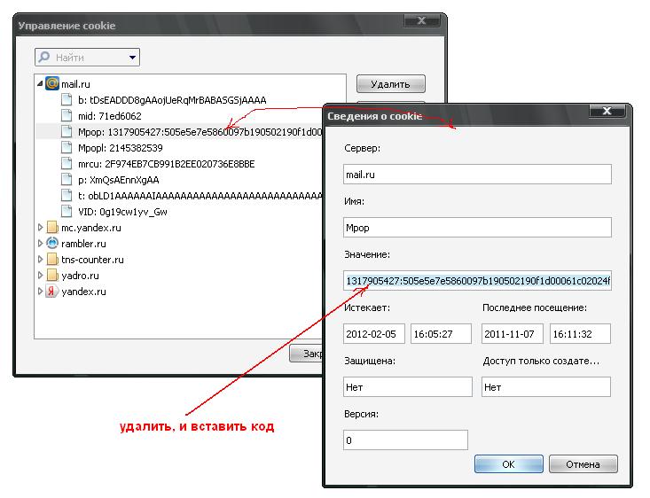Click the file icon next to VID: 0g19cw1yv_Gw

click(67, 211)
